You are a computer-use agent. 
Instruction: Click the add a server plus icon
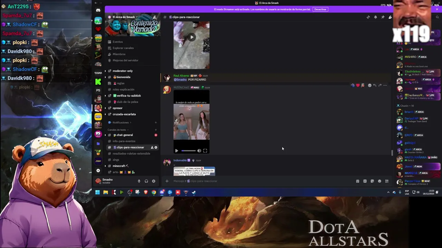[x=98, y=170]
